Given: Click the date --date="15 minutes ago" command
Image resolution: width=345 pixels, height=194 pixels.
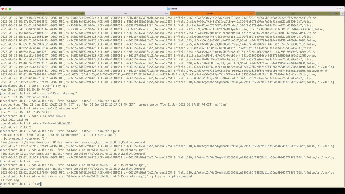Looking at the screenshot, I should click(x=54, y=93).
